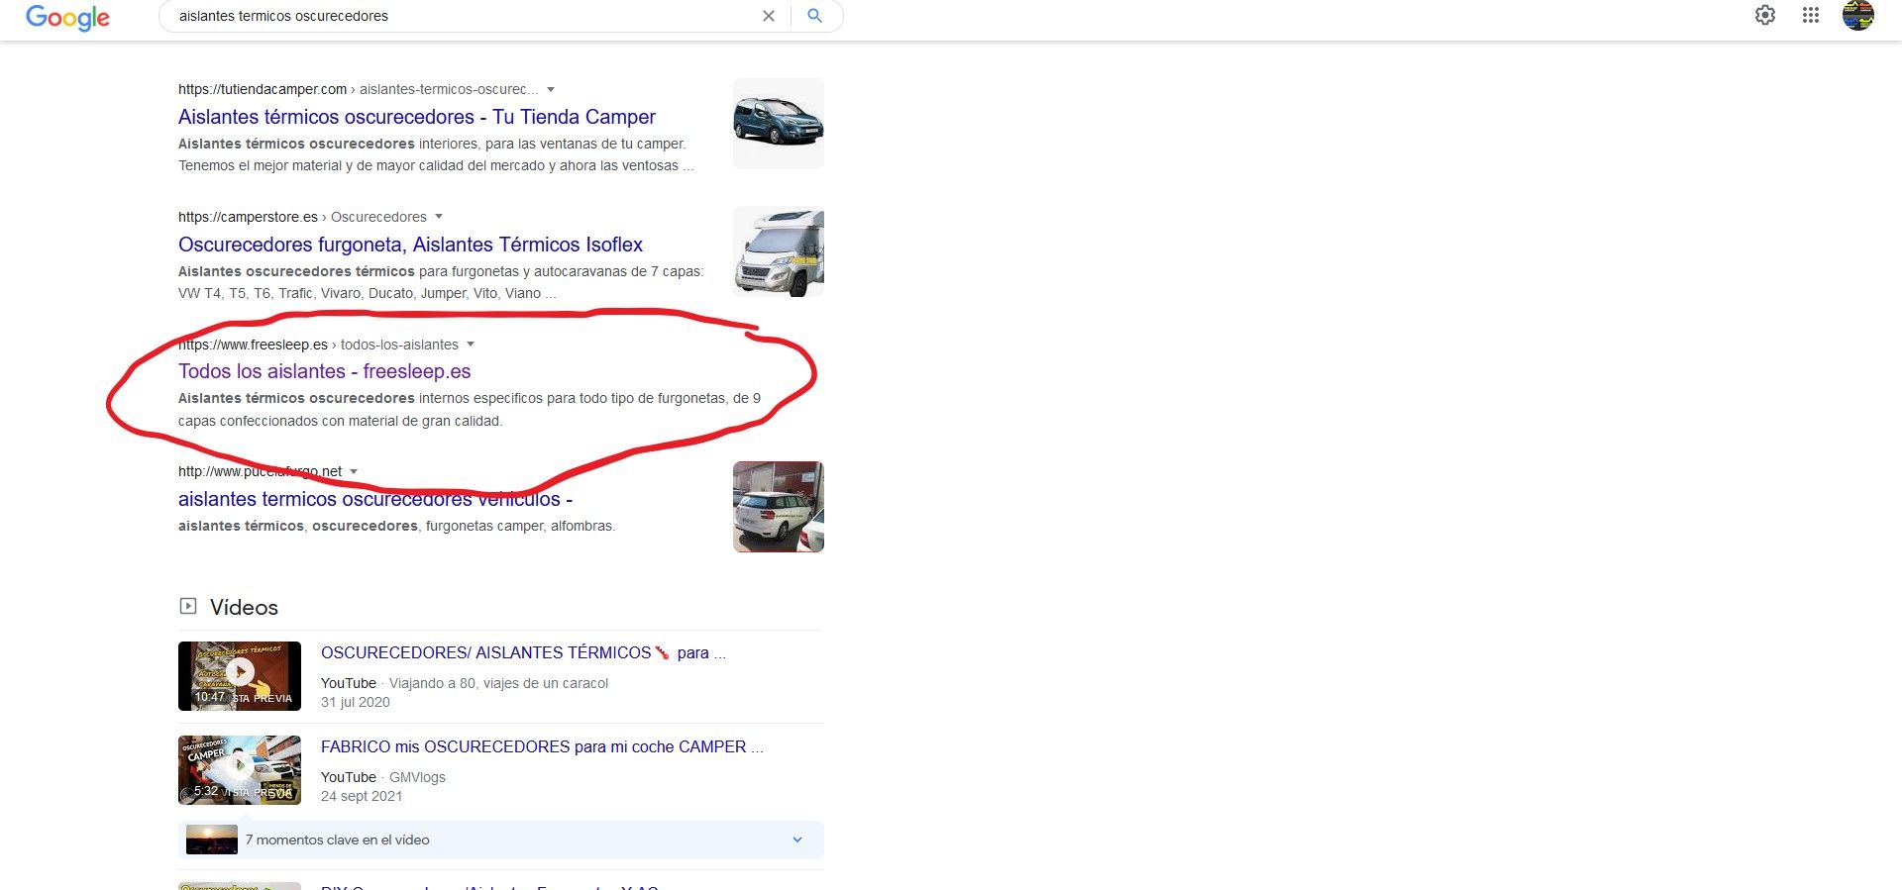
Task: Open Todos los aislantes - freesleep.es result
Action: (x=325, y=371)
